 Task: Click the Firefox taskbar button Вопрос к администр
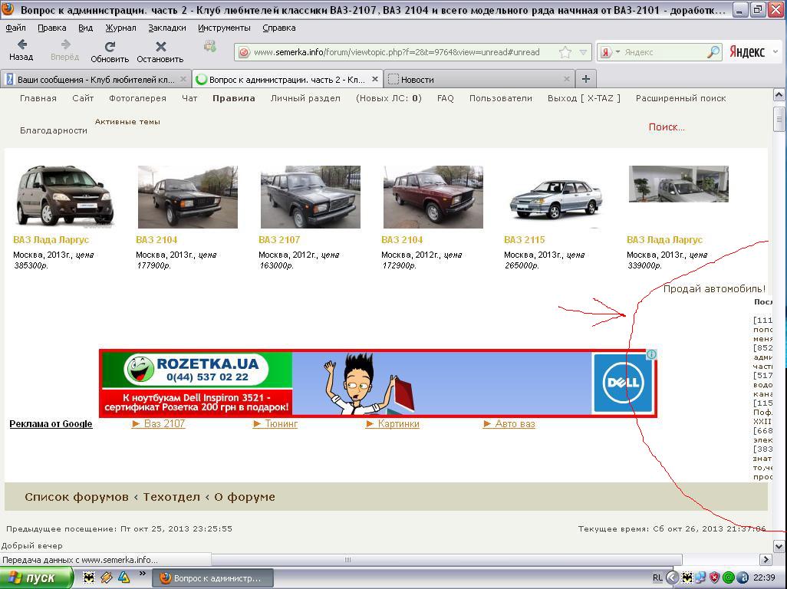[212, 578]
